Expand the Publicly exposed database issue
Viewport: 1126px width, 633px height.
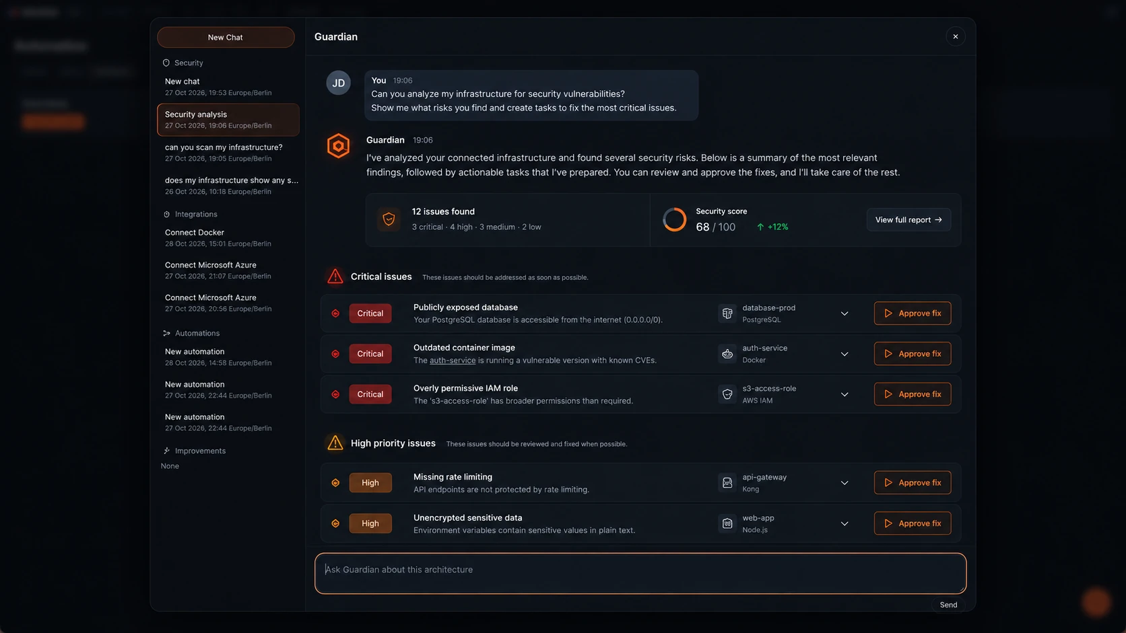click(844, 313)
